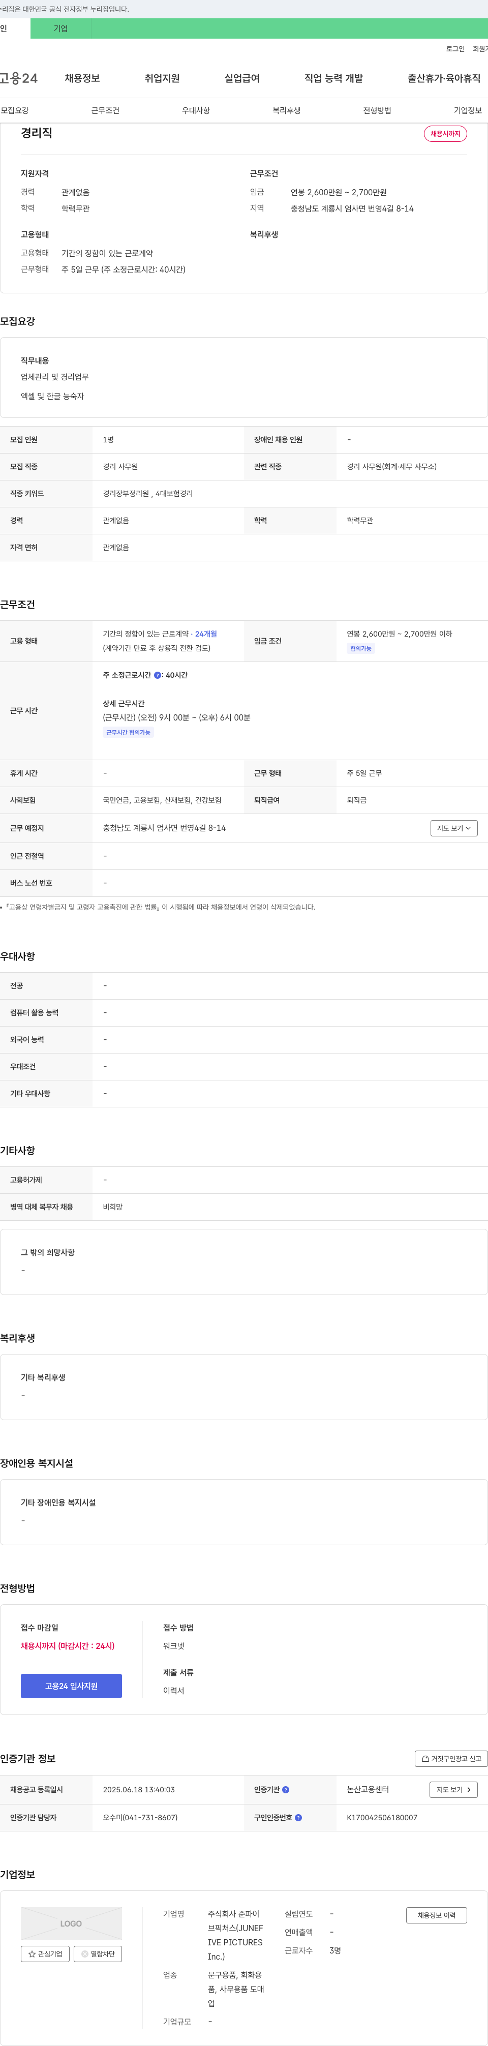
Task: Open the 채용정보 menu
Action: point(82,78)
